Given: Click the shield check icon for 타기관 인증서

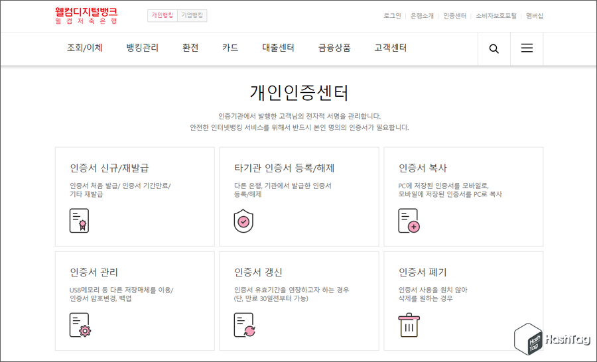Looking at the screenshot, I should [x=243, y=220].
